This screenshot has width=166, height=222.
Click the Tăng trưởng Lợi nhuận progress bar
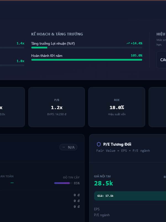(x=87, y=47)
